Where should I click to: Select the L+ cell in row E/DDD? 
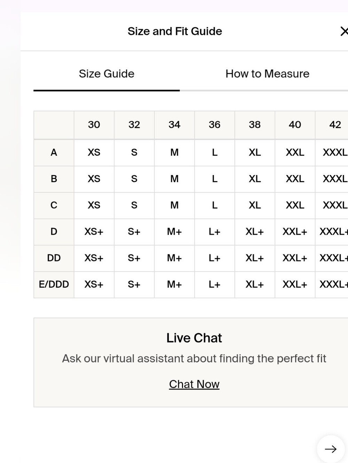(214, 284)
